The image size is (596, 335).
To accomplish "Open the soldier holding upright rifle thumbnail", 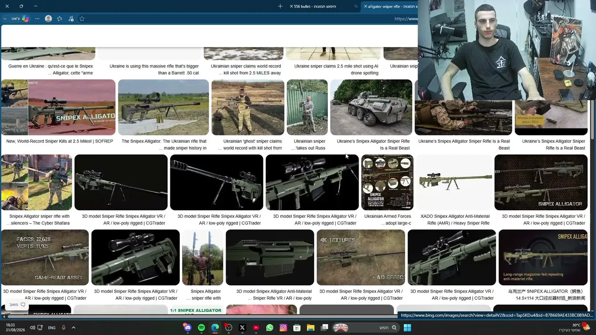I will coord(203,257).
